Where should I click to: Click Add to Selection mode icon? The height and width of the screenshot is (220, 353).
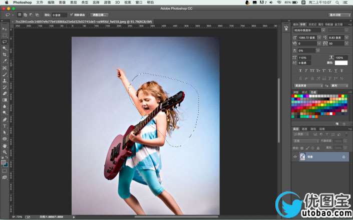coord(26,15)
